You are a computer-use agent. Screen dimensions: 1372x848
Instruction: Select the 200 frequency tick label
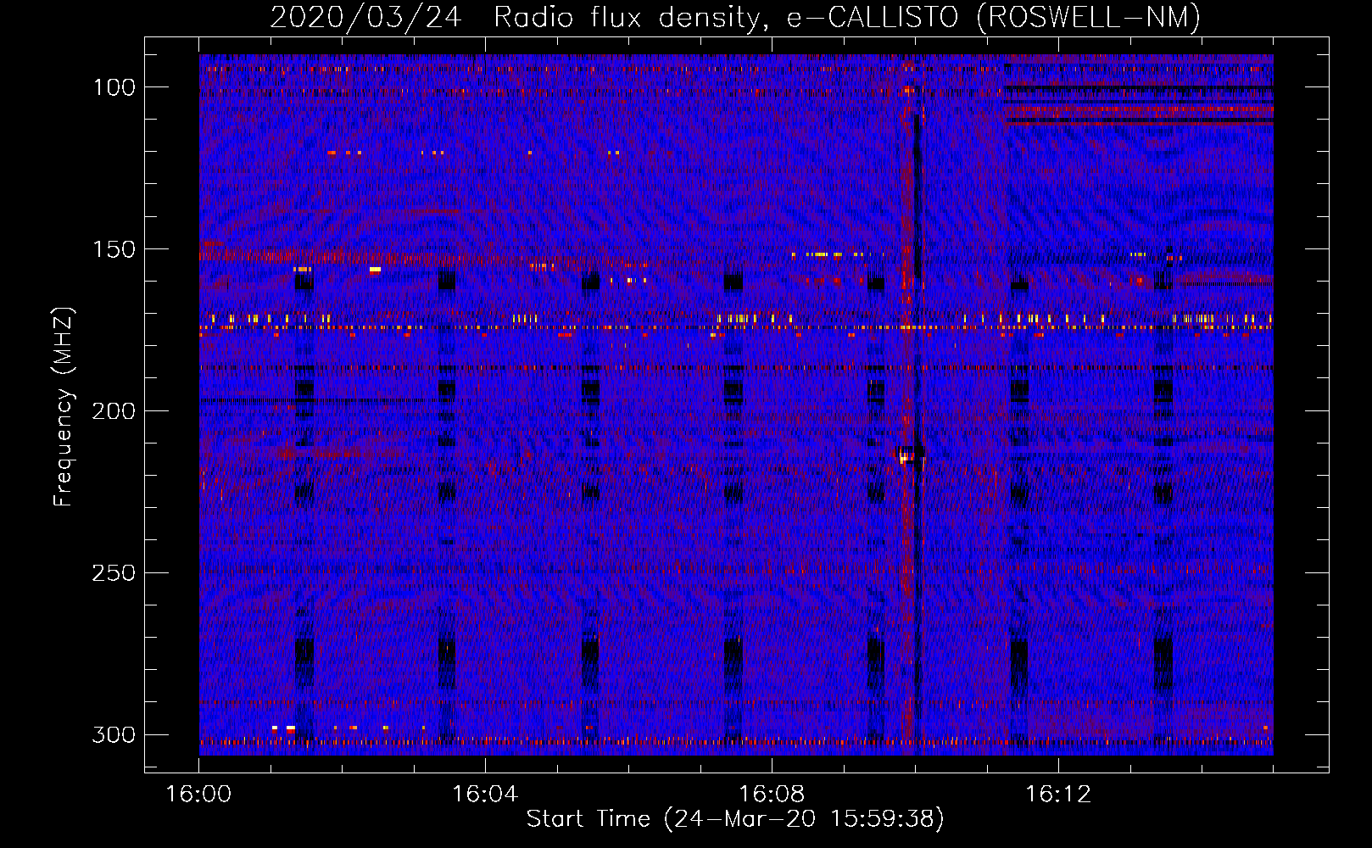114,411
